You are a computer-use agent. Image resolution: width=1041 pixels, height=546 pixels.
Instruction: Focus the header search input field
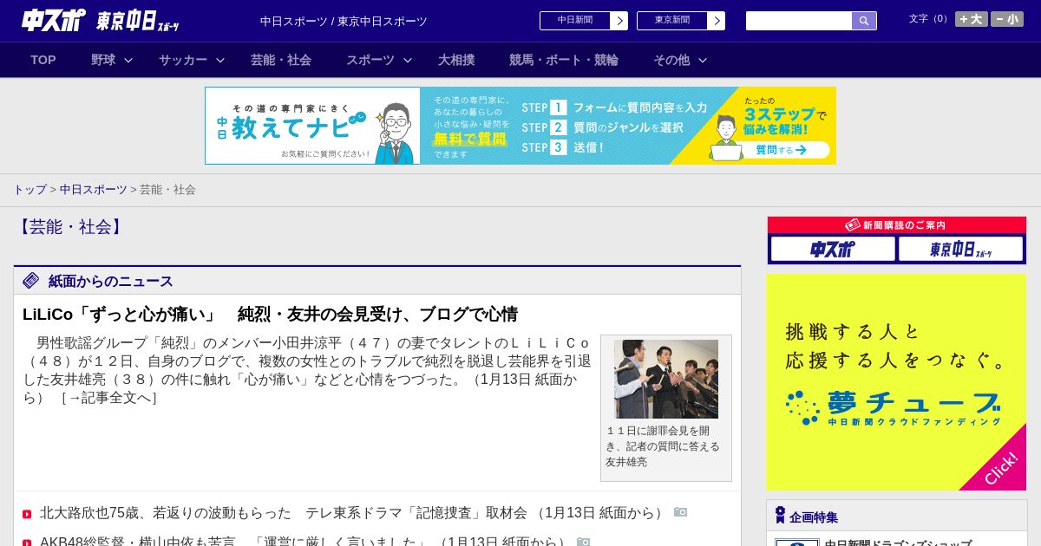799,21
